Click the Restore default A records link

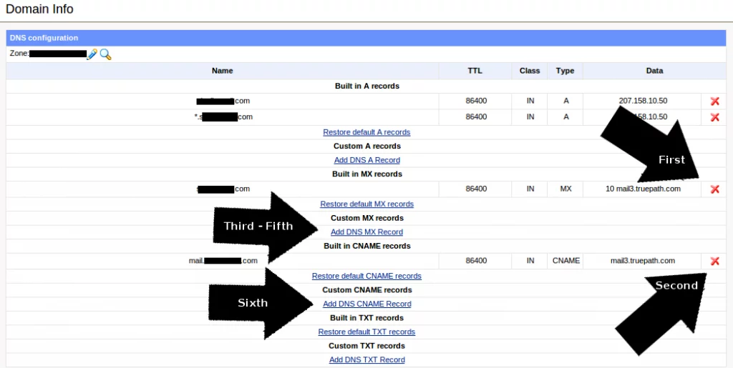point(366,132)
